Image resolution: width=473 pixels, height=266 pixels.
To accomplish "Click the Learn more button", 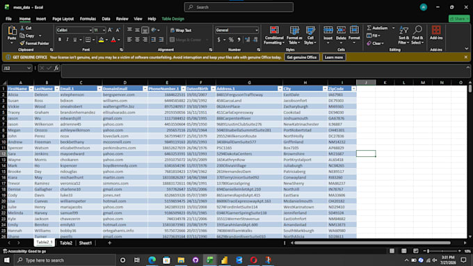I will [x=334, y=57].
